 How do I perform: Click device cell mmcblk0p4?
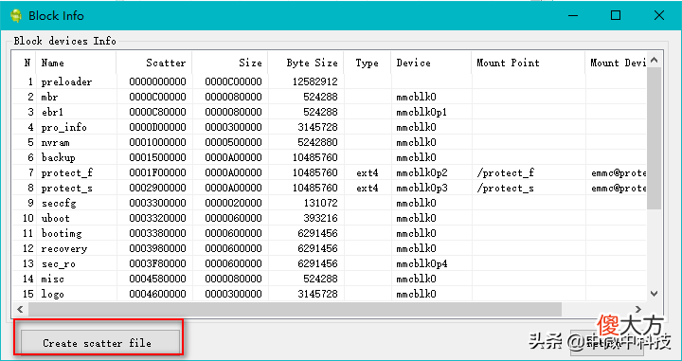pyautogui.click(x=422, y=263)
